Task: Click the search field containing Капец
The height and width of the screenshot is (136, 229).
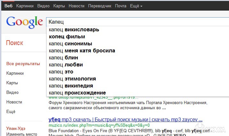Action: pos(138,22)
